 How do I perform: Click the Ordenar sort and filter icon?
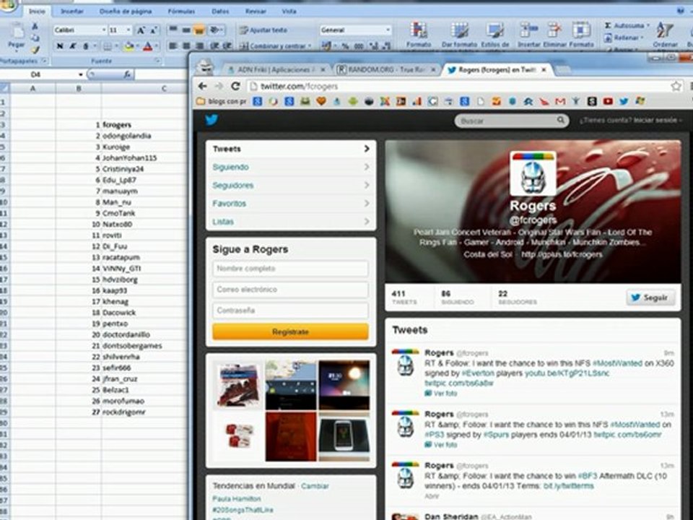pos(665,35)
